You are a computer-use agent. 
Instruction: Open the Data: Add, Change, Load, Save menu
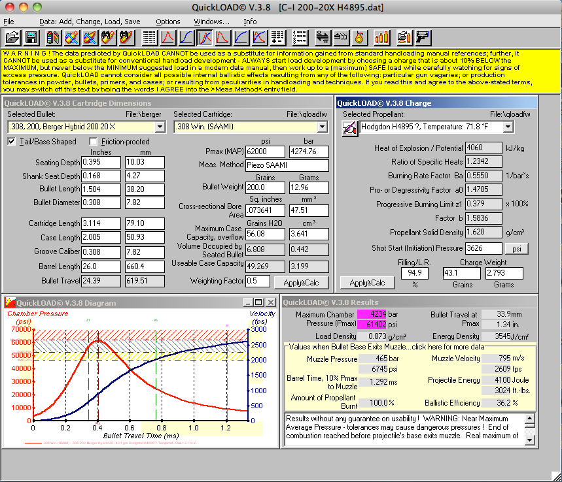[90, 22]
